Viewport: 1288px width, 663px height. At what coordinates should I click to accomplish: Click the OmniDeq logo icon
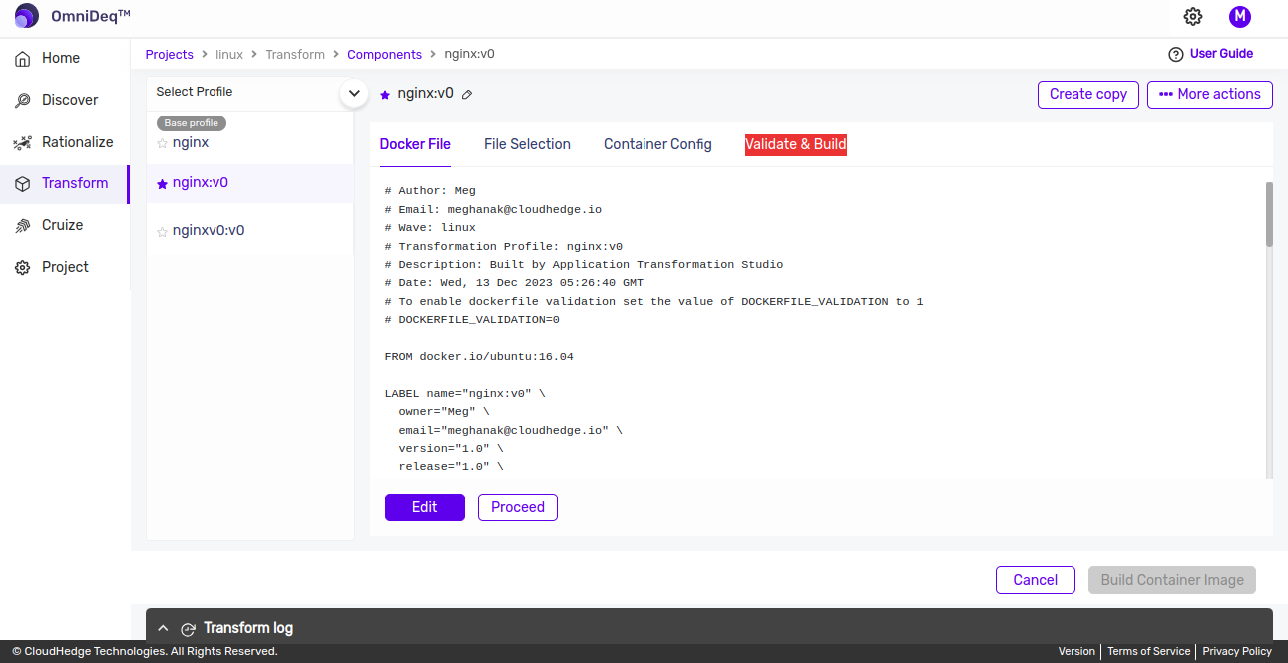click(x=27, y=16)
